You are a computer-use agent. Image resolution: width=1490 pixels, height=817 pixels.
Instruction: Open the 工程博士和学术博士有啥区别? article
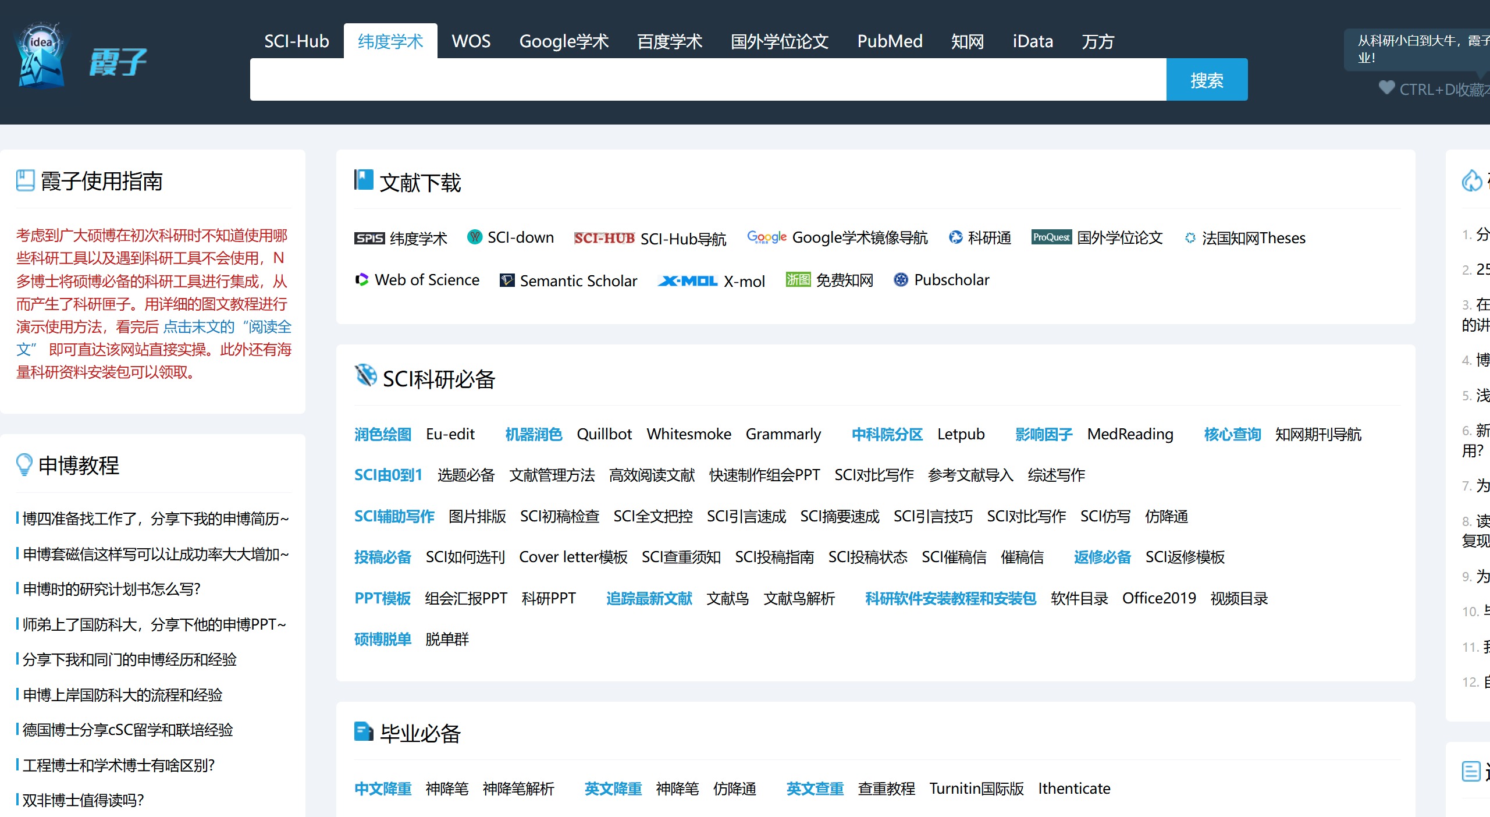pyautogui.click(x=119, y=765)
